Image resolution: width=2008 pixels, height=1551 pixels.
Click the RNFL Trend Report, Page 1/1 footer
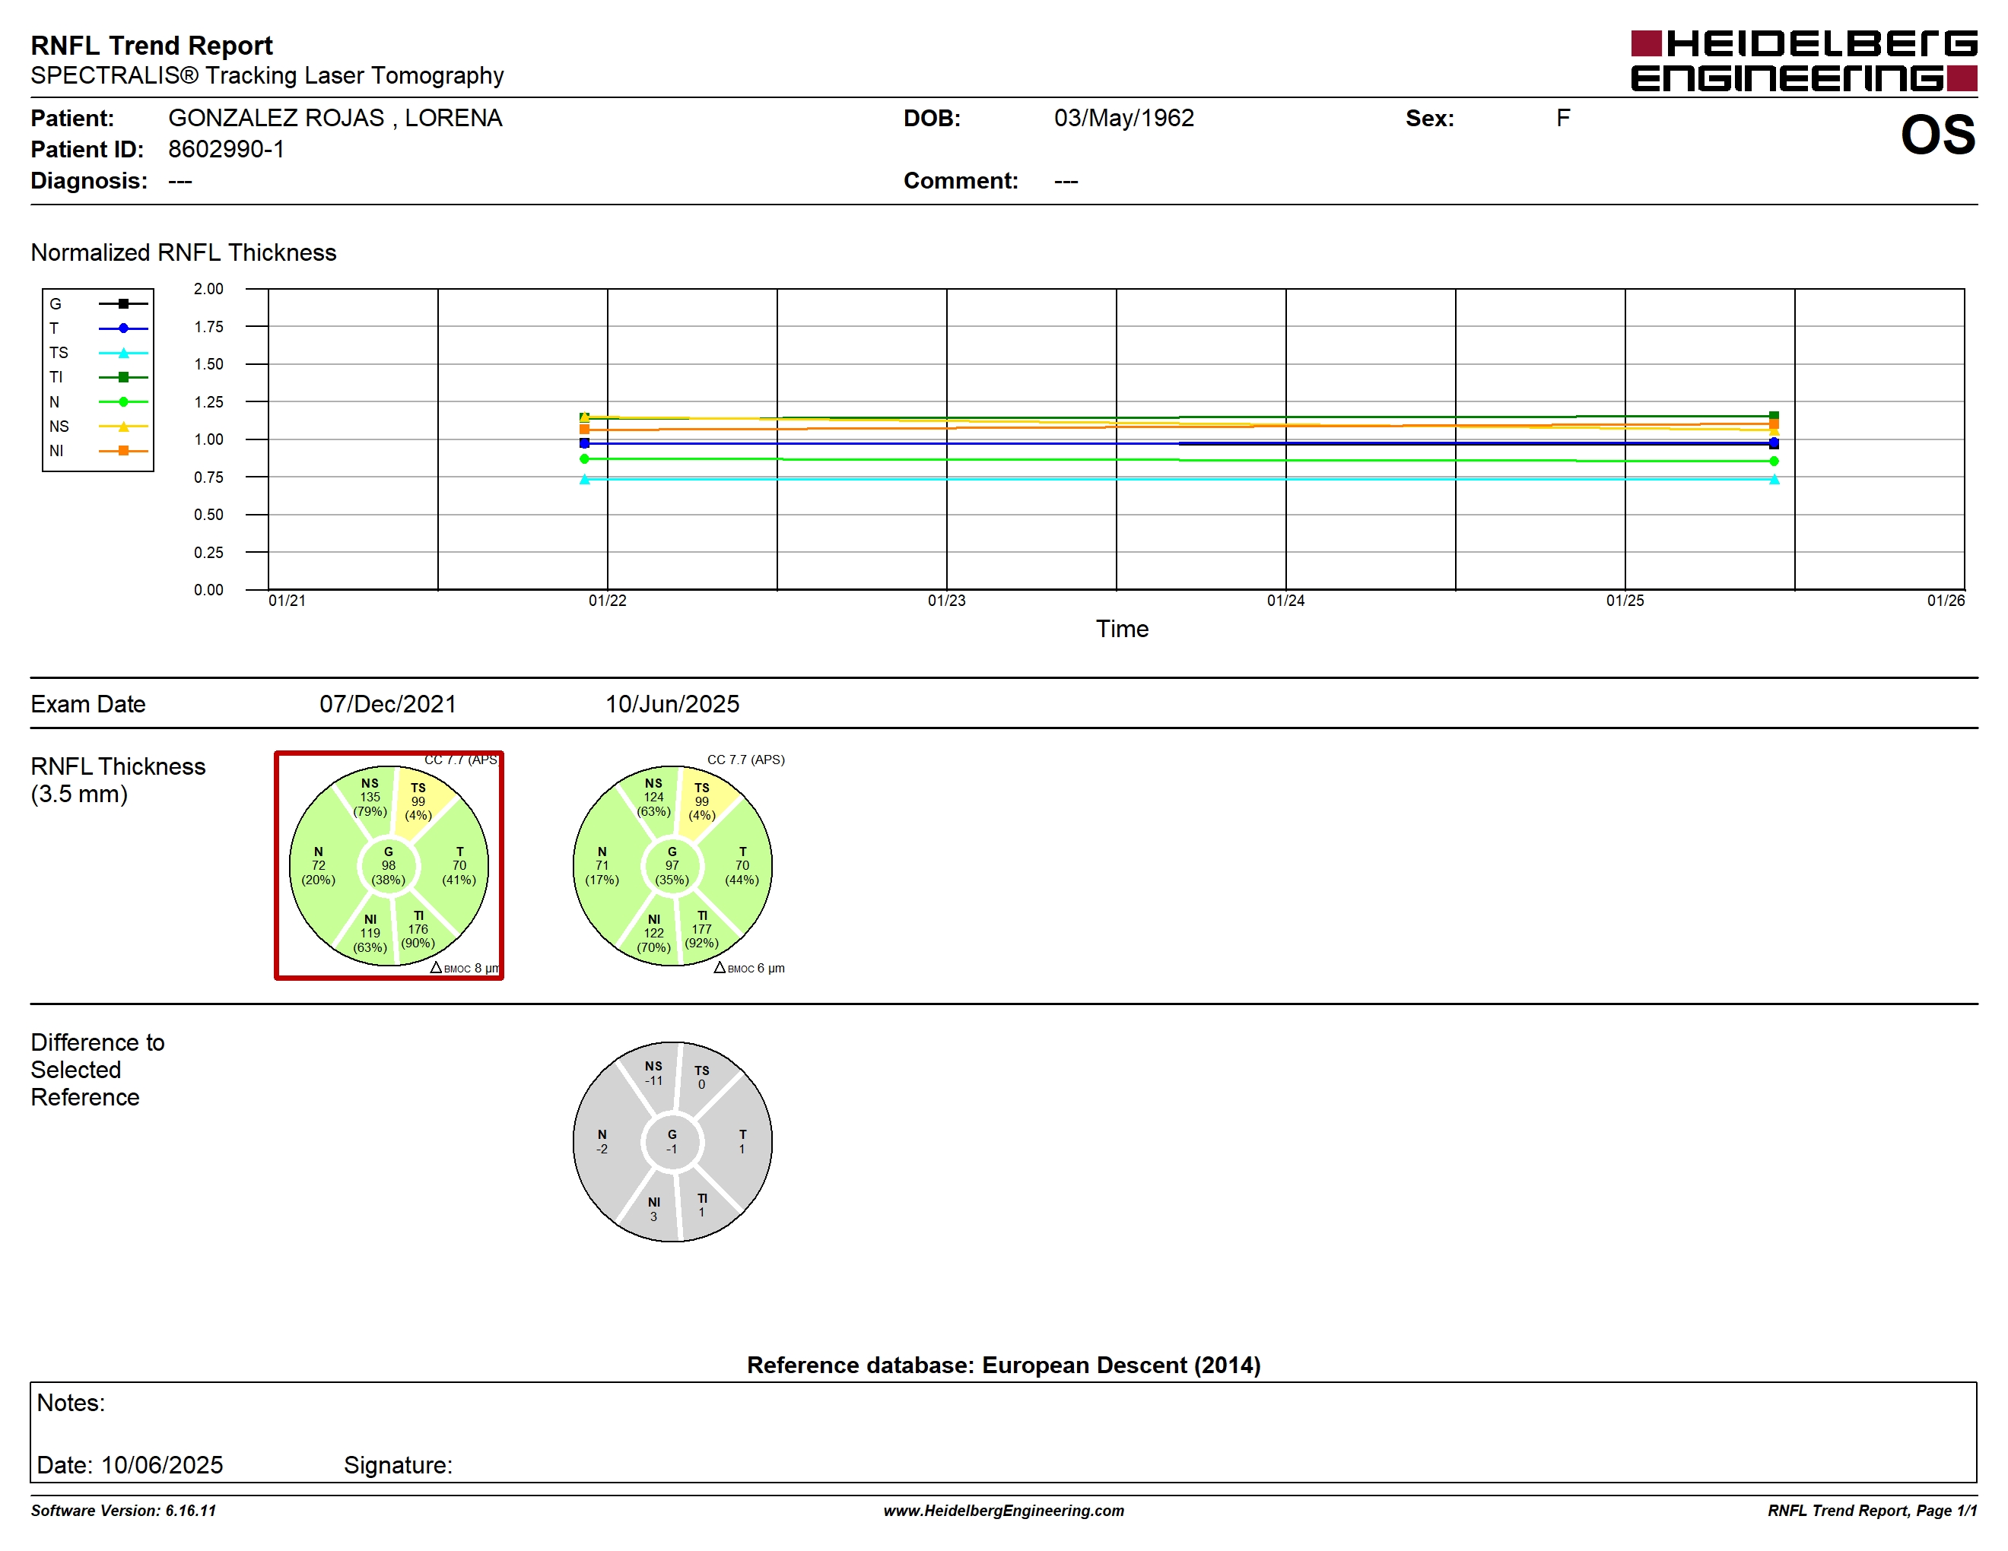(1872, 1510)
